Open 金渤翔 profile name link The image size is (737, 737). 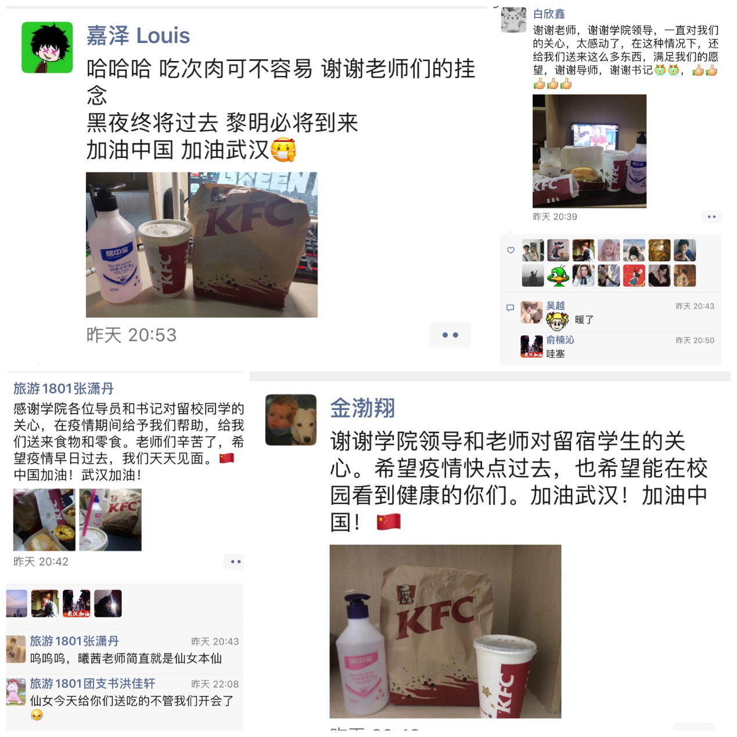pyautogui.click(x=362, y=408)
